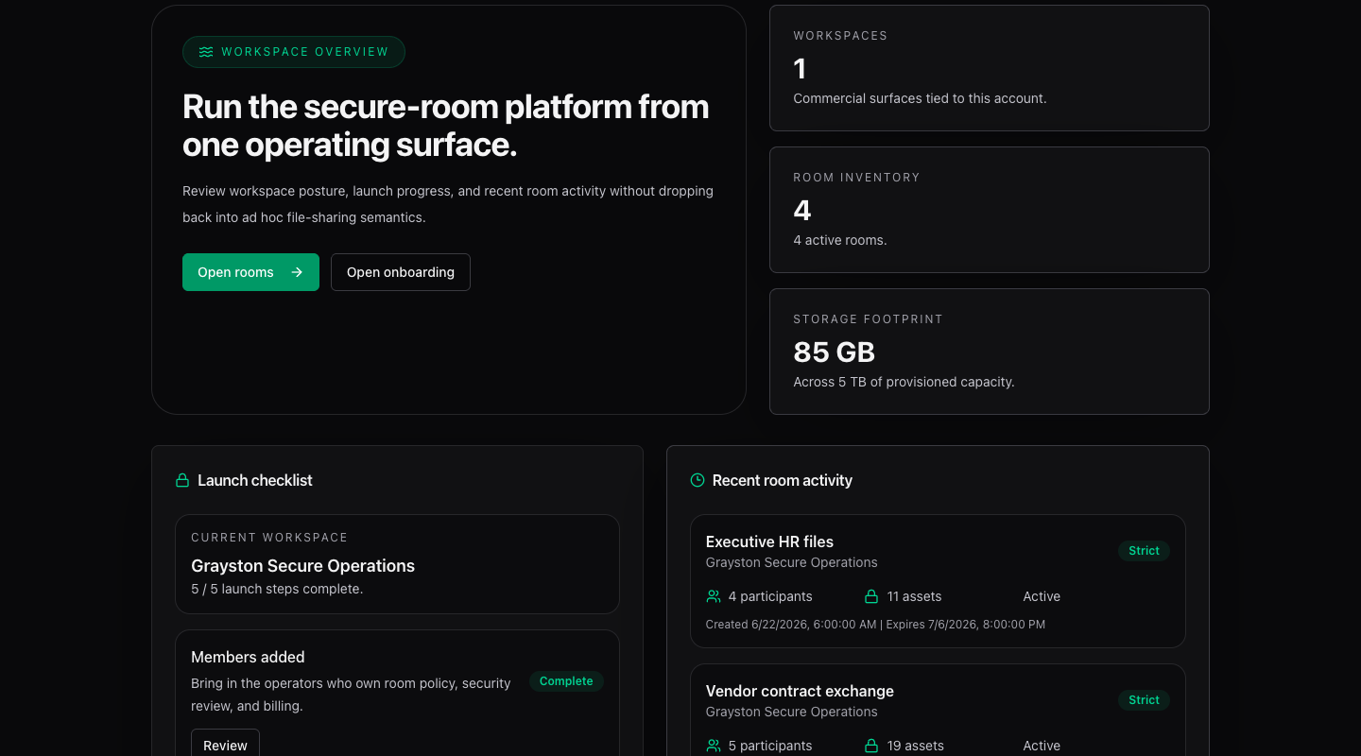This screenshot has width=1361, height=756.
Task: Click the Room Inventory stat card
Action: pos(990,210)
